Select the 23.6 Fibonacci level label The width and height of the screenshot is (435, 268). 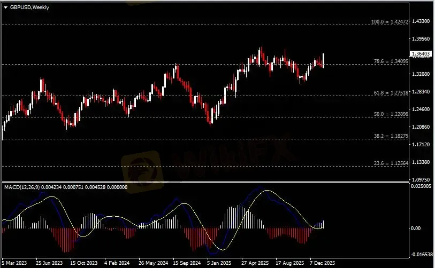click(391, 163)
